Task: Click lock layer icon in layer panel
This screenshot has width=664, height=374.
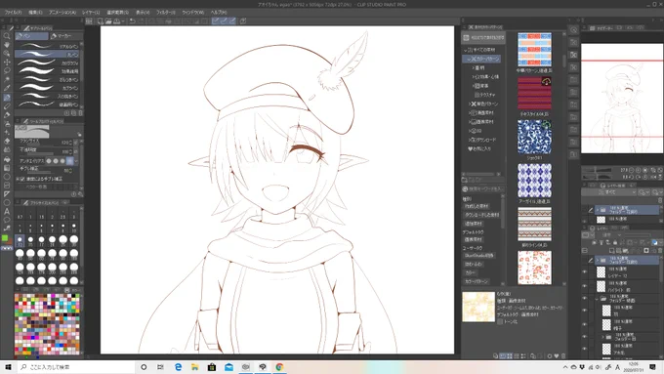Action: click(615, 242)
